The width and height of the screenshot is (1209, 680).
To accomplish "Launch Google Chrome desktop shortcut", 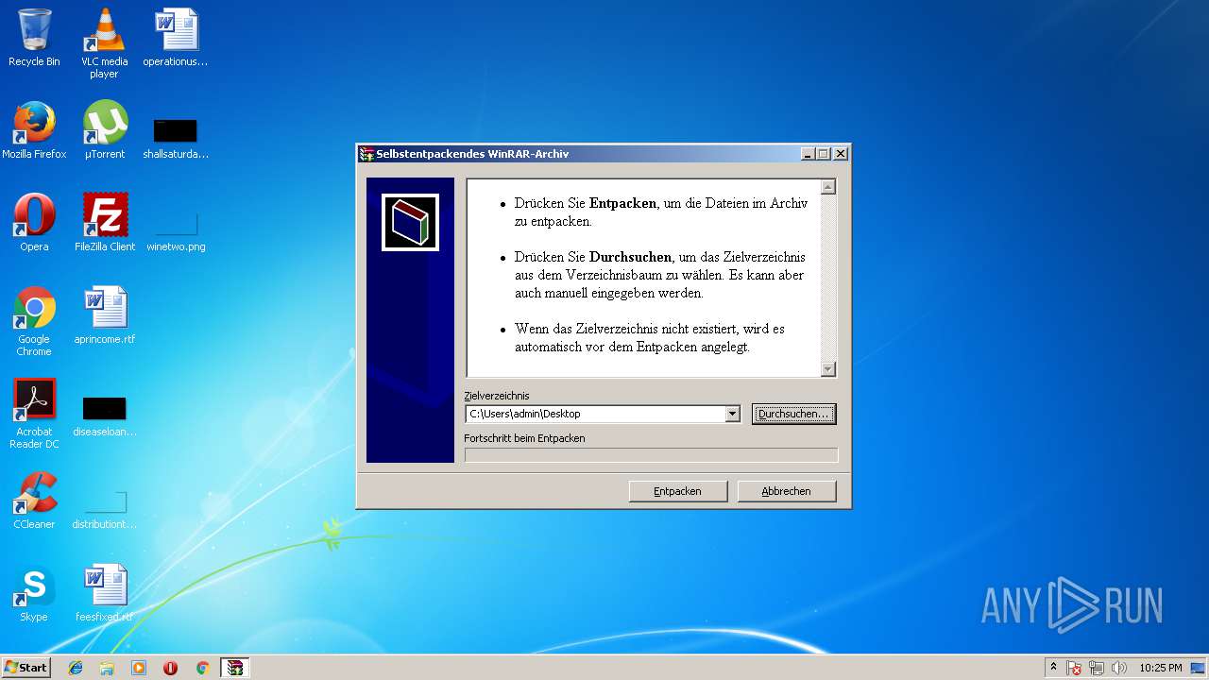I will (x=34, y=321).
